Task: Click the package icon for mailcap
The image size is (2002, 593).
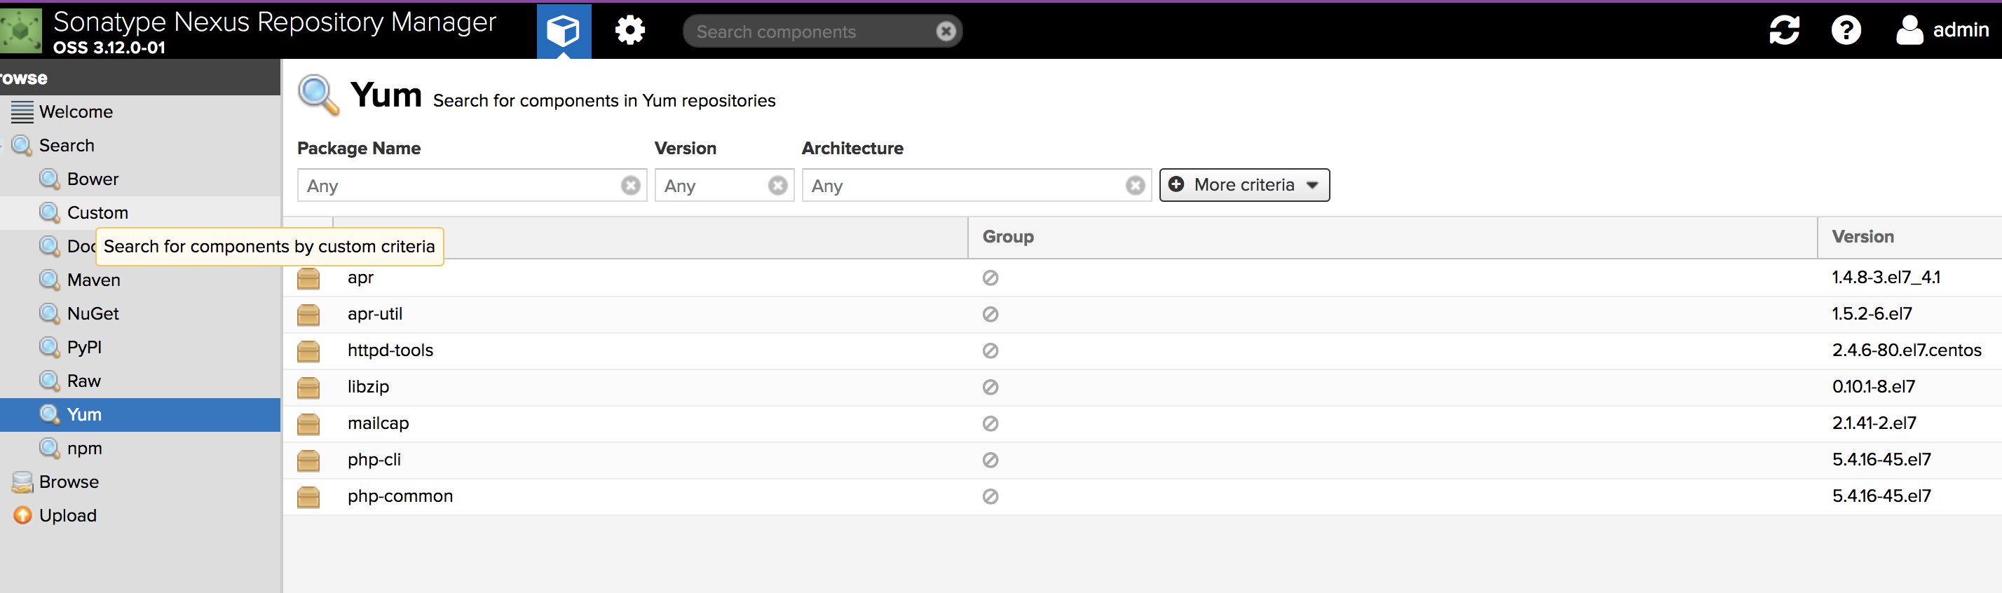Action: [x=308, y=423]
